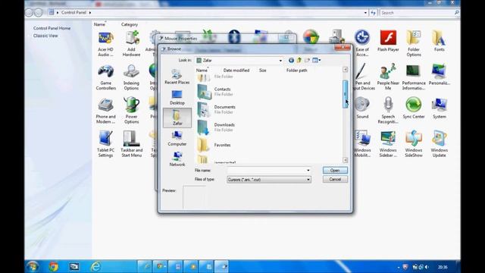
Task: Click the file list scroll up arrow
Action: [346, 70]
